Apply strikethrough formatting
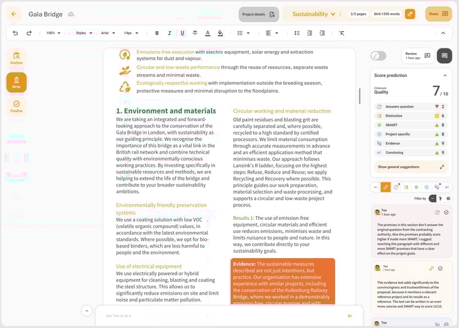The image size is (459, 328). pos(195,33)
